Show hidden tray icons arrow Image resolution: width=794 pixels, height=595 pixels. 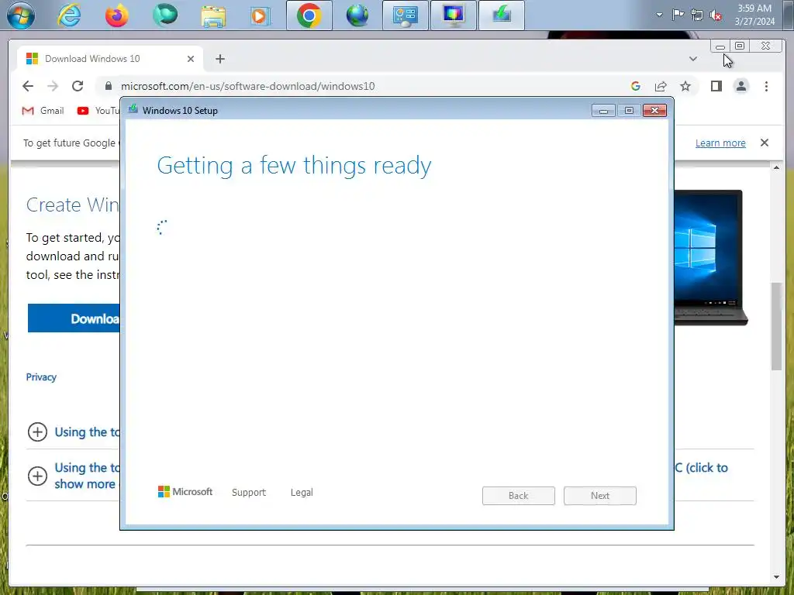(659, 15)
